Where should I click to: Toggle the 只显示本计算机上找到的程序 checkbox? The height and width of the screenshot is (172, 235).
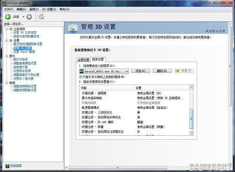pos(80,77)
